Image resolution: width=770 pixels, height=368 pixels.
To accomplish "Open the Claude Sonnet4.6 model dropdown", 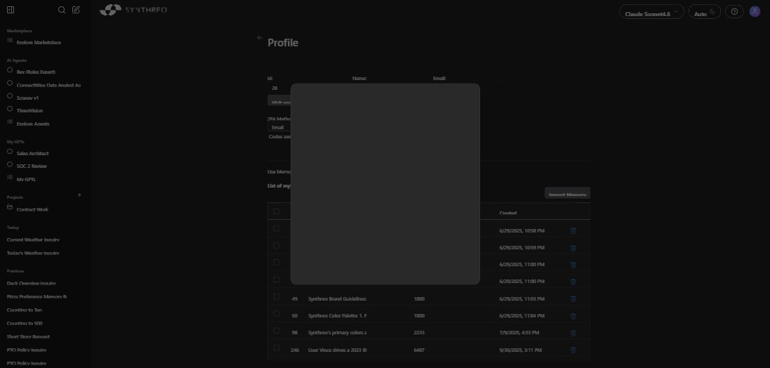I will point(651,12).
